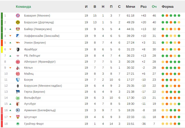The width and height of the screenshot is (185, 128).
Task: Click the Bayer Leverkusen club crest
Action: pos(18,29)
